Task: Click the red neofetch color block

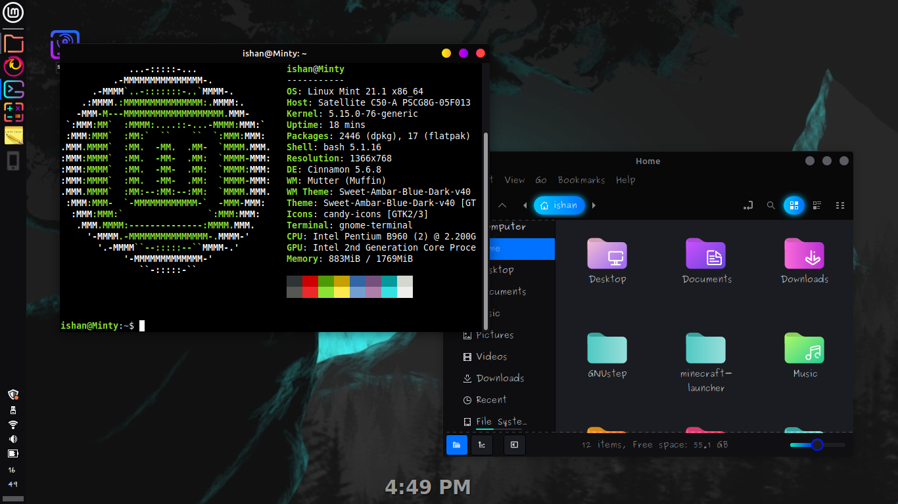Action: pos(310,287)
